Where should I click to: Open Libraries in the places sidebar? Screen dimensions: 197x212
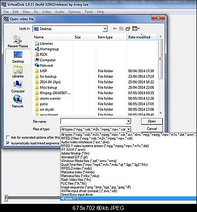(18, 72)
